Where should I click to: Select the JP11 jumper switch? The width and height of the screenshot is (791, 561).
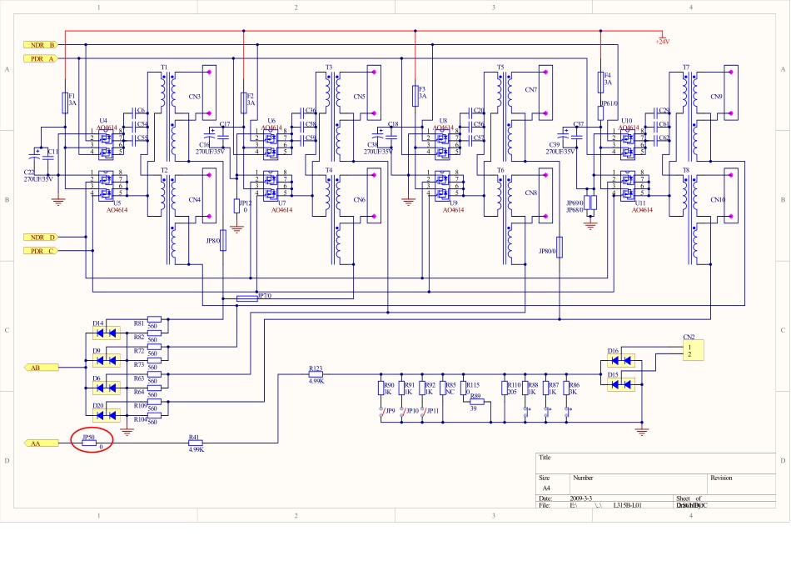424,411
